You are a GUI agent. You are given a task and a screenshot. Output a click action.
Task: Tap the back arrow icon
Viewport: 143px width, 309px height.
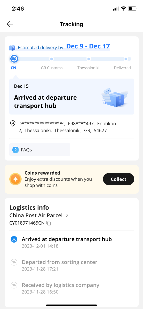pyautogui.click(x=10, y=24)
